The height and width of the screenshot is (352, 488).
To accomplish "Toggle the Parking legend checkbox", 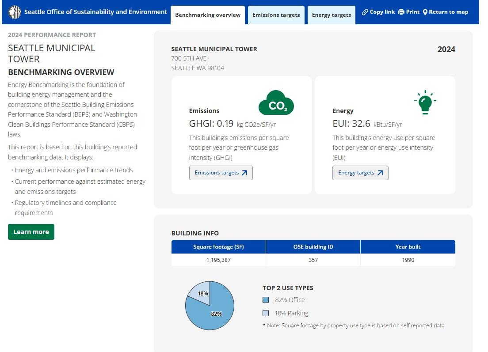I will click(266, 313).
